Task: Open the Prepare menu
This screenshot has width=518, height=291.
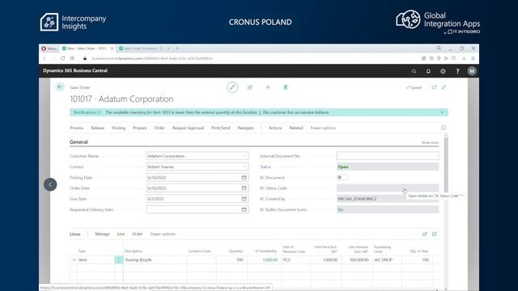Action: pyautogui.click(x=140, y=128)
